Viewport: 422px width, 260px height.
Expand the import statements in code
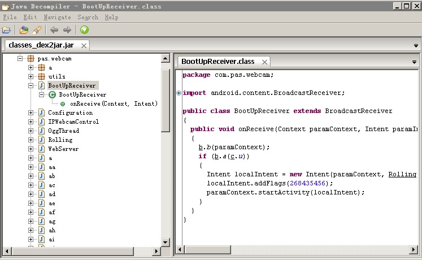(179, 93)
